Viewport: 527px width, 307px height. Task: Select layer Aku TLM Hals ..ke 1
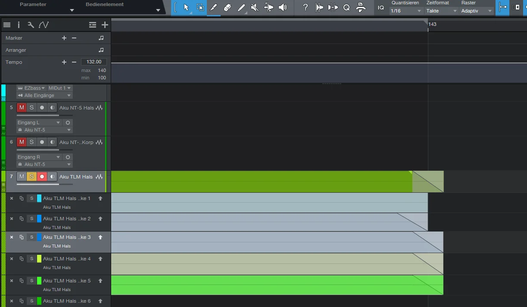(x=67, y=198)
